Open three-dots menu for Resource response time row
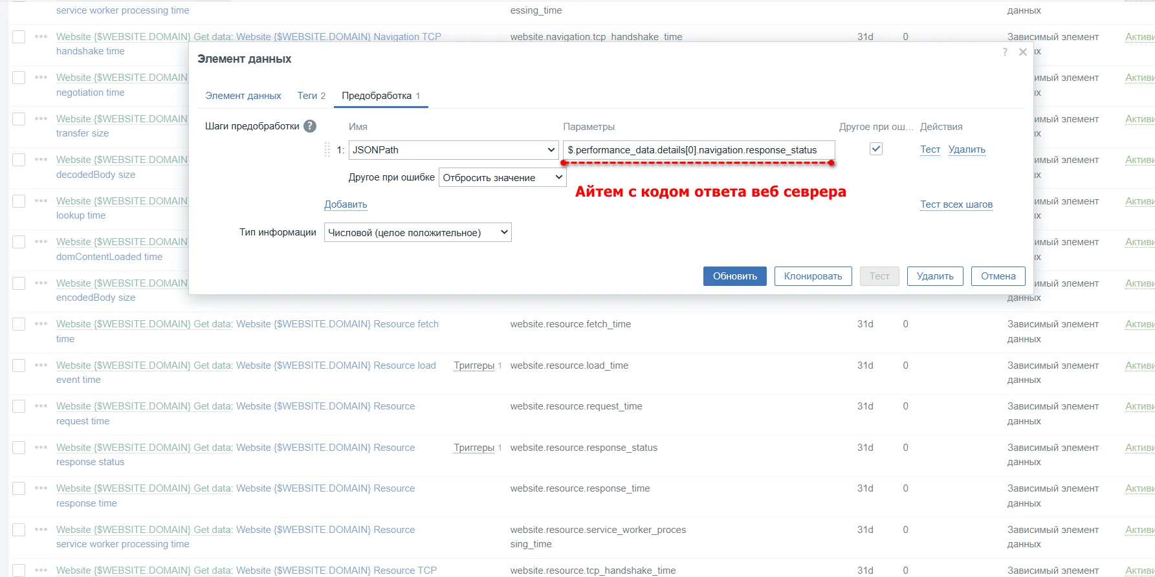Screen dimensions: 1155x577 pyautogui.click(x=41, y=488)
